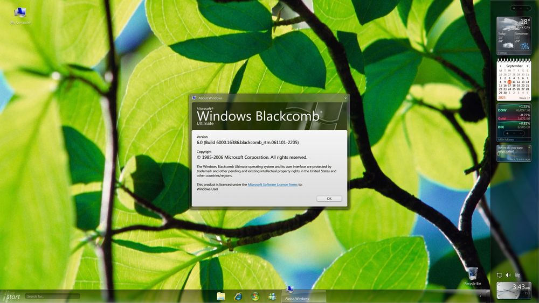539x303 pixels.
Task: Click the DOW row in MSN Money gadget
Action: (x=514, y=109)
